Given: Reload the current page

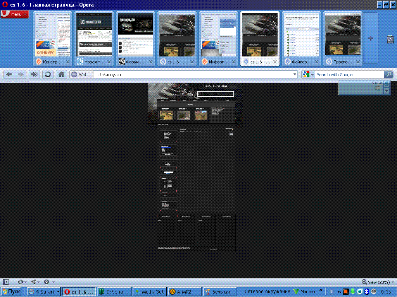Looking at the screenshot, I should [48, 75].
